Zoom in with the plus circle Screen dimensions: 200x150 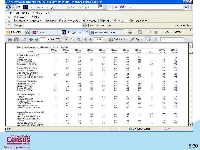point(91,39)
